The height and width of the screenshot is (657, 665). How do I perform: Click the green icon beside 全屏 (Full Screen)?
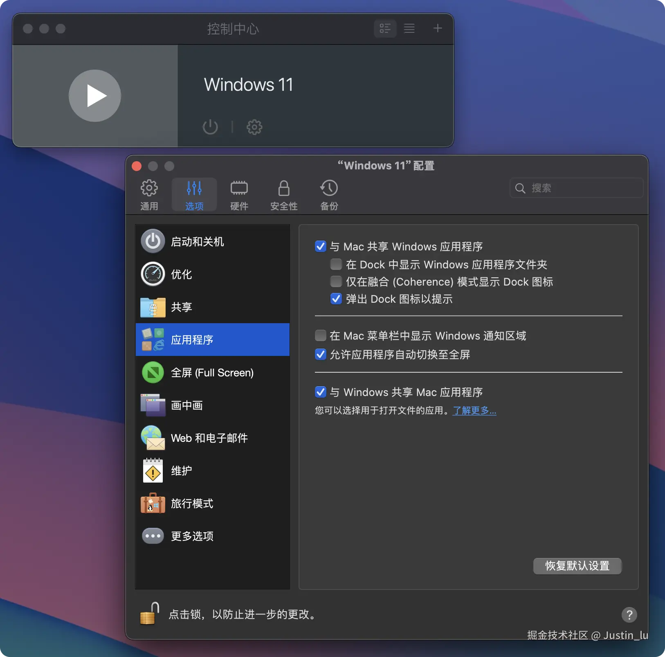[x=153, y=372]
